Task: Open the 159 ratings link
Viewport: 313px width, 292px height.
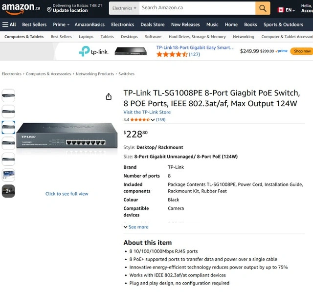Action: tap(161, 119)
